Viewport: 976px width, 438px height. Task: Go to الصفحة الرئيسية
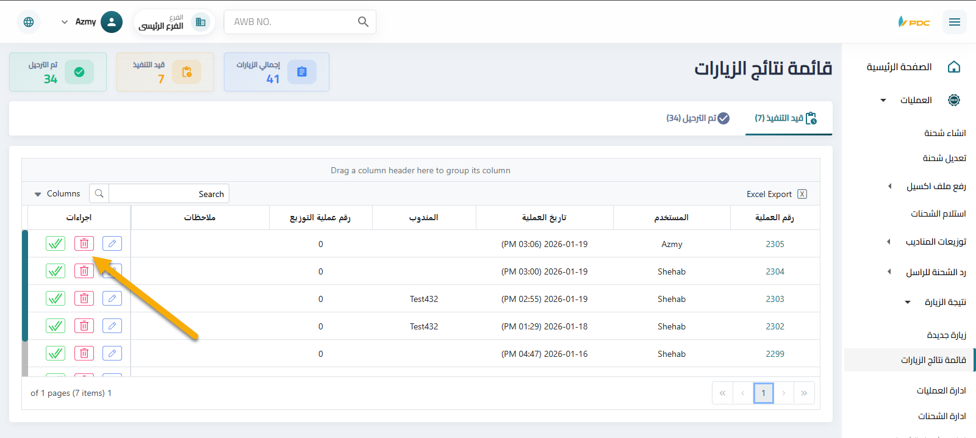[899, 67]
